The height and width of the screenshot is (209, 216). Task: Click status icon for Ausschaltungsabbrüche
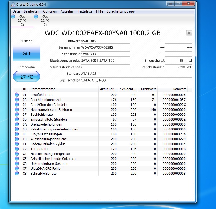pyautogui.click(x=17, y=139)
